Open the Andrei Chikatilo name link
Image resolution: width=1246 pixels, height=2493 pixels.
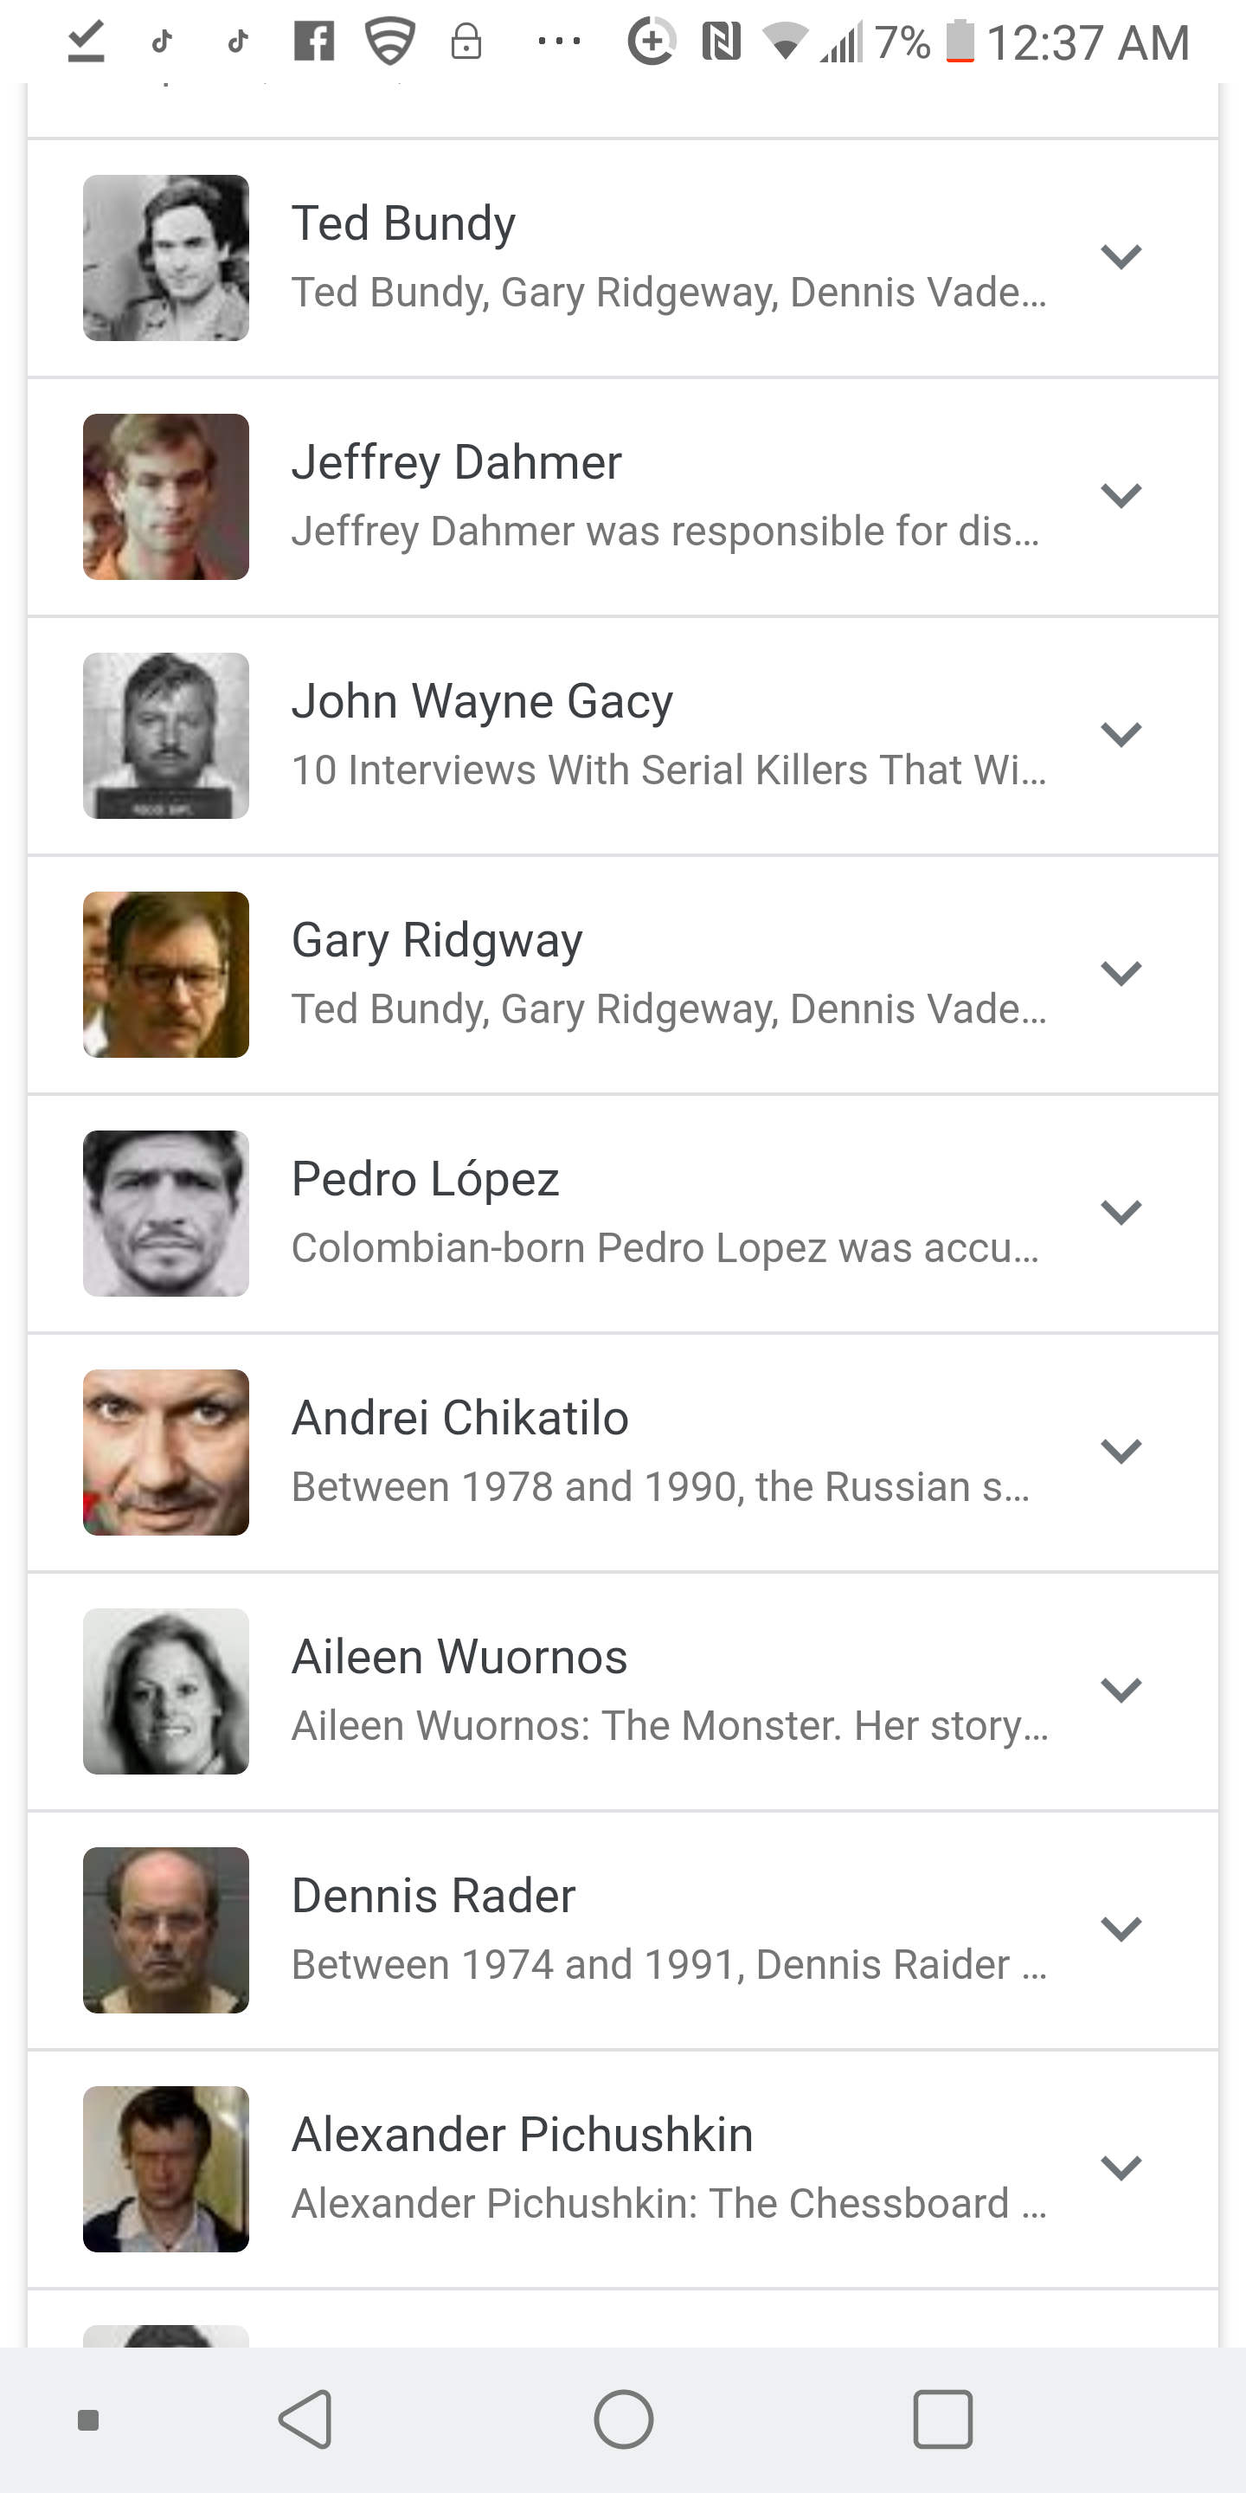coord(460,1418)
